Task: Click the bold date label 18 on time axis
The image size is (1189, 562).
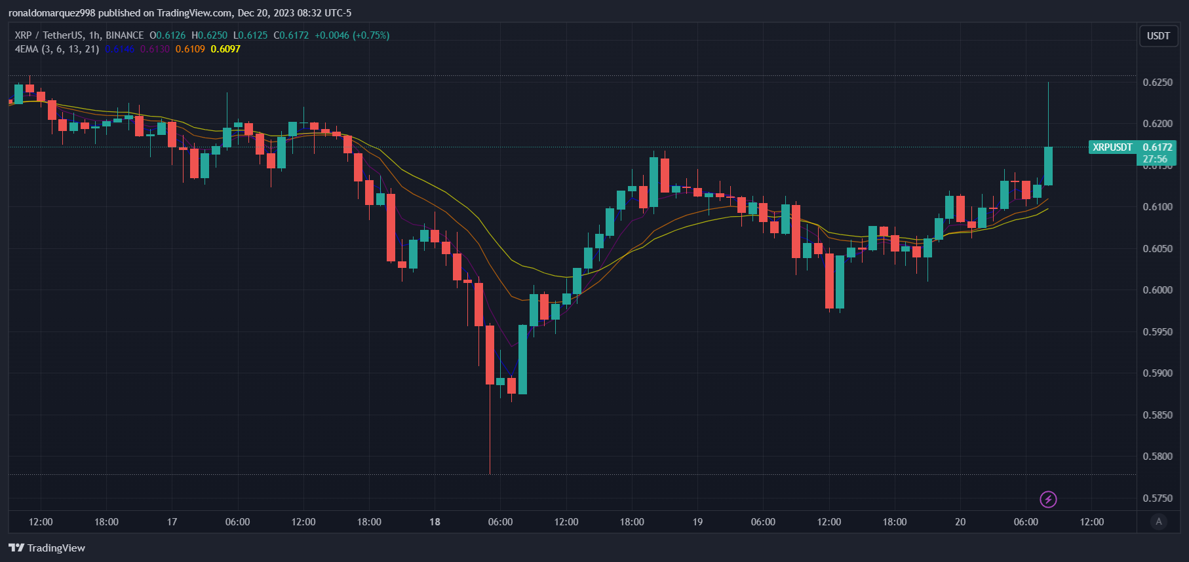Action: (435, 522)
